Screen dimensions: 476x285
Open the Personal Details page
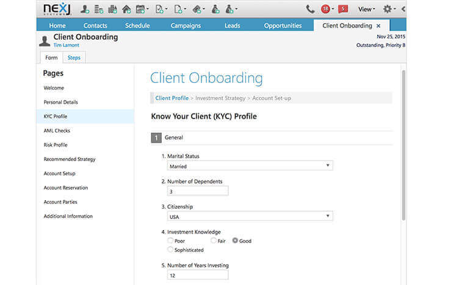point(85,103)
